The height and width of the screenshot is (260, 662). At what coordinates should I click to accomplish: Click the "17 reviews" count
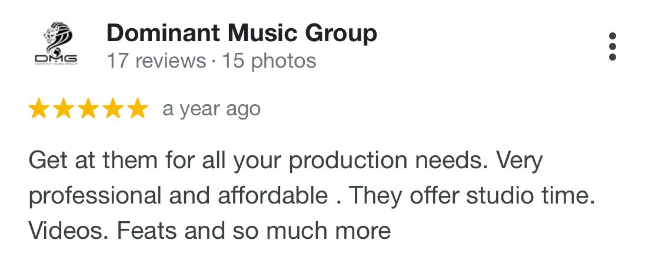pos(156,61)
